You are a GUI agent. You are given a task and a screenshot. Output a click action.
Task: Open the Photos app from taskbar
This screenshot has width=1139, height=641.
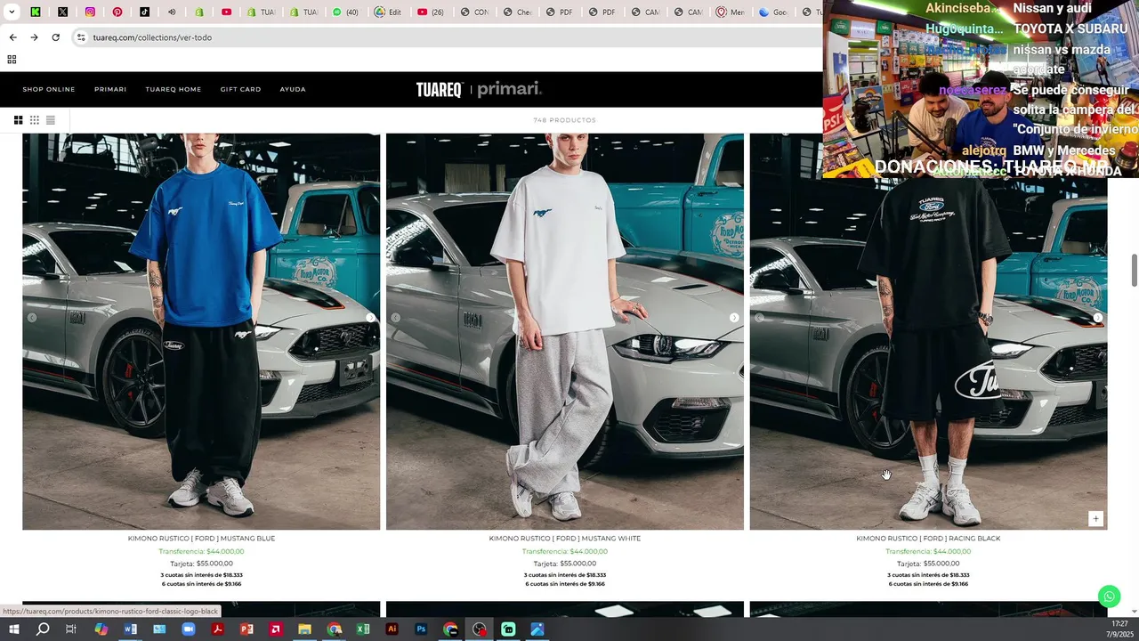pos(537,629)
